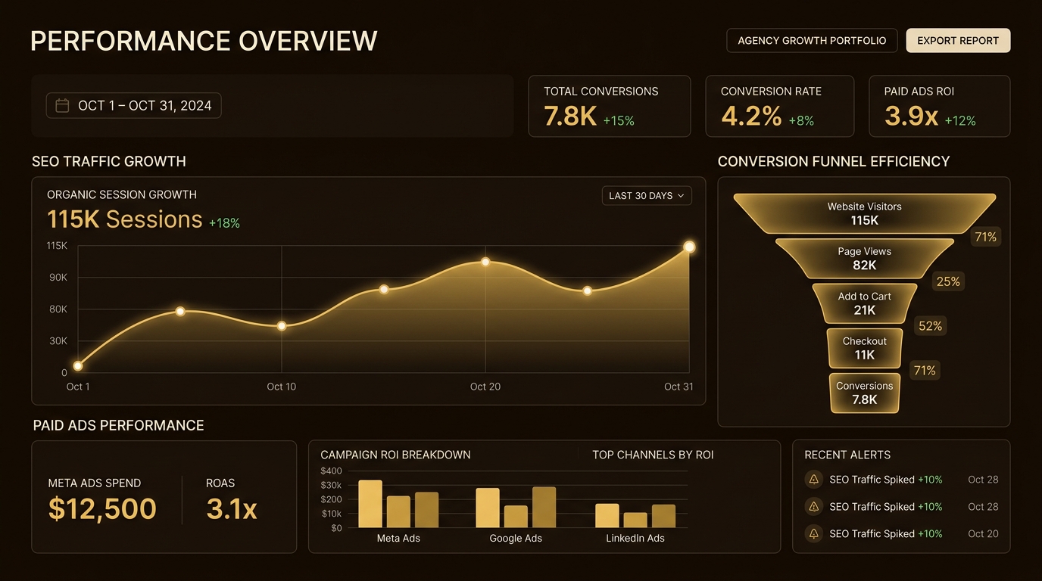Click the Top Channels by ROI heading
The width and height of the screenshot is (1042, 581).
[653, 455]
